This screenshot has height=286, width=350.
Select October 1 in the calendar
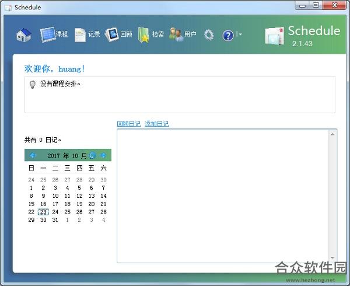point(32,188)
